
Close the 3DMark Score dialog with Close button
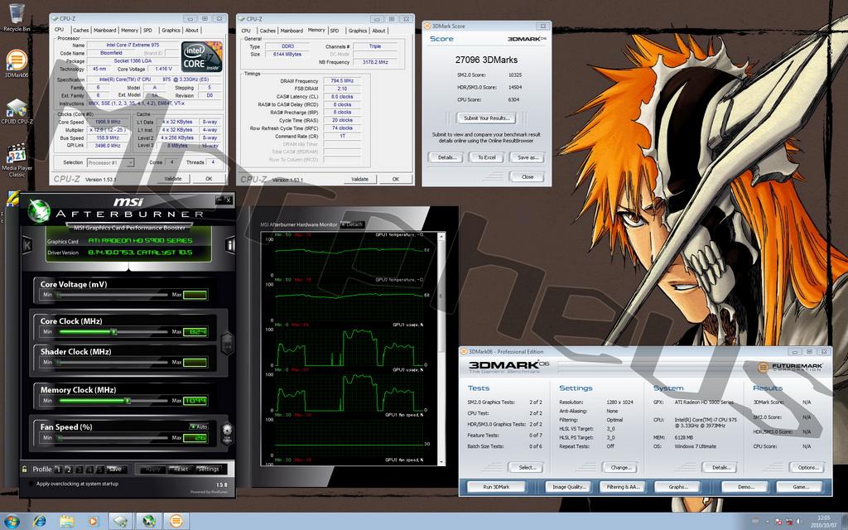click(x=528, y=177)
